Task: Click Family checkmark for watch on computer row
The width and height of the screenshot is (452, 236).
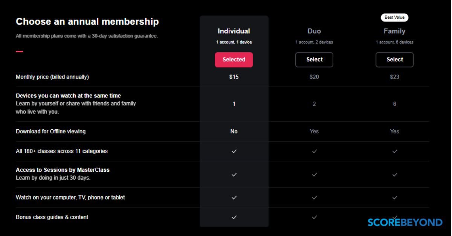Action: (394, 198)
